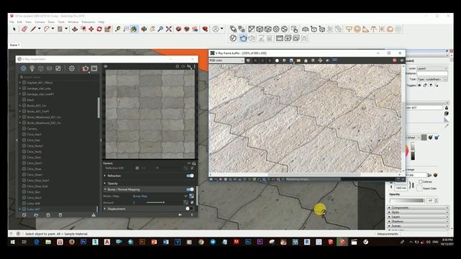Select the arrow Select tool in SketchUp toolbar
Viewport: 461px width, 259px height.
14,29
